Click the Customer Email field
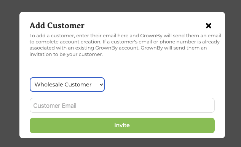Viewport: 241px width, 147px height. pyautogui.click(x=122, y=105)
